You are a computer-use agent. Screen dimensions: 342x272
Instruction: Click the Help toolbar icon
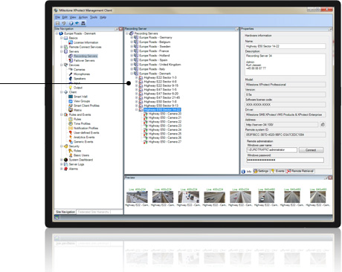[x=71, y=23]
